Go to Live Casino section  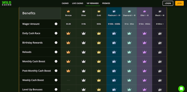click(x=78, y=3)
